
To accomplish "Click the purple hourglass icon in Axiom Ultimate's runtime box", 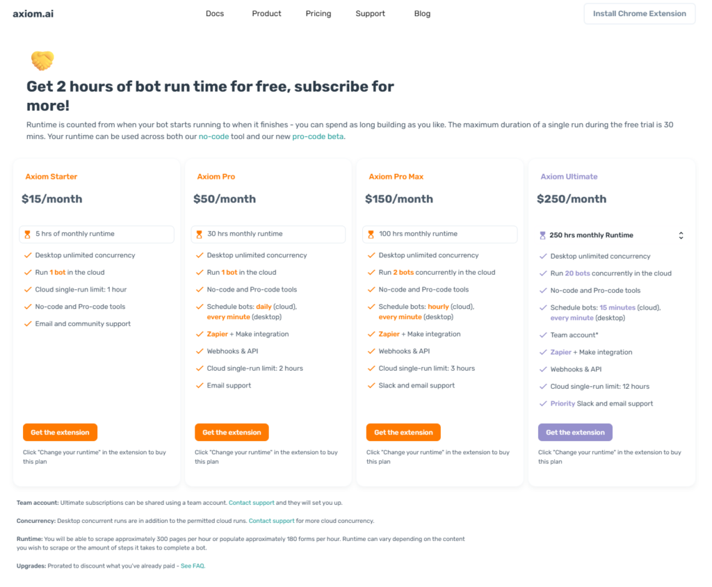I will 543,235.
